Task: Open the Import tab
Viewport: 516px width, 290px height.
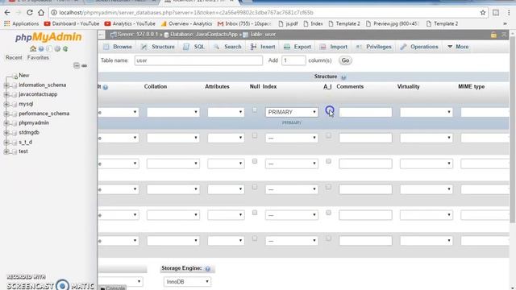Action: point(334,47)
